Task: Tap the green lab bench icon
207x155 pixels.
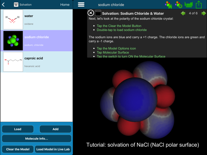Action: [189, 4]
